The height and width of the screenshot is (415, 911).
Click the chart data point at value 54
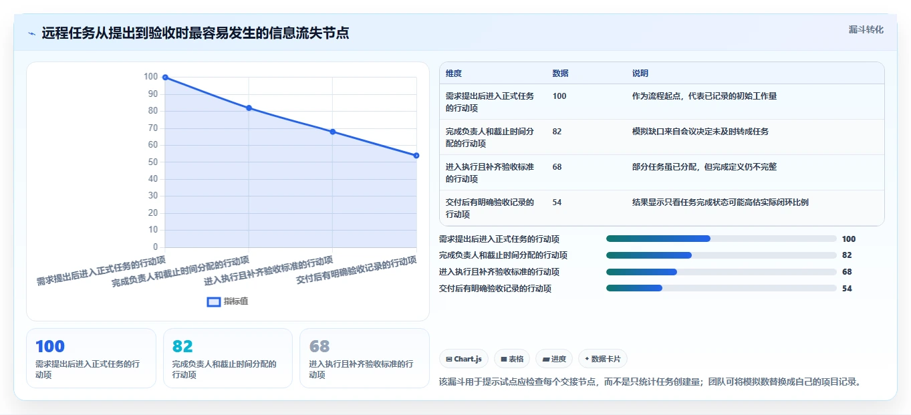point(416,156)
